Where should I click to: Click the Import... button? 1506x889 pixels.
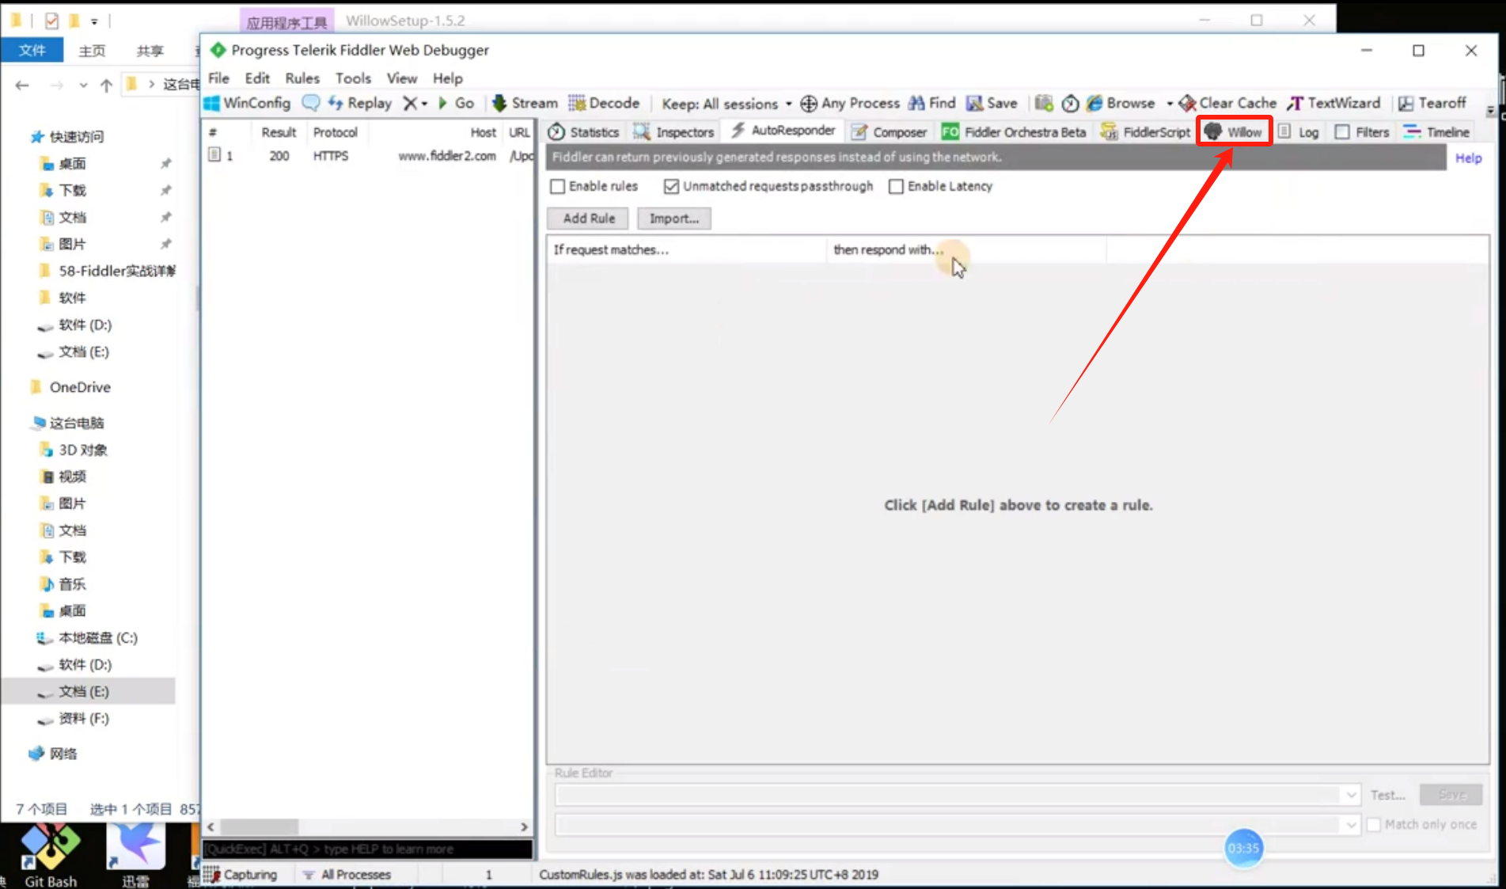point(674,218)
